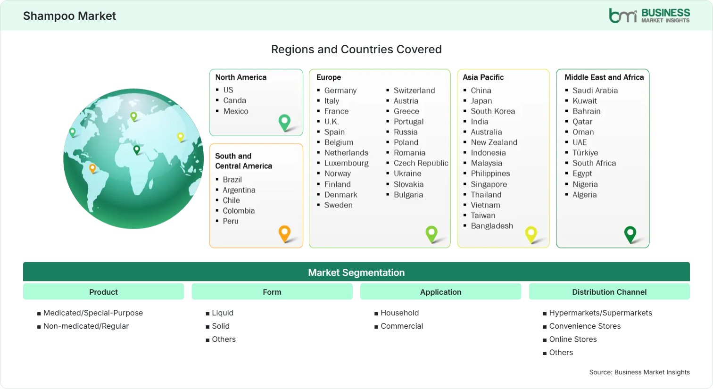The height and width of the screenshot is (389, 713).
Task: Click Singapore in Asia Pacific list
Action: point(489,184)
